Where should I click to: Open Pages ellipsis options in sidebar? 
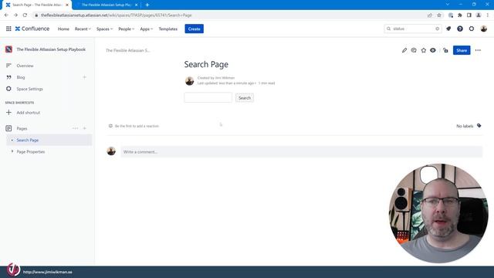click(75, 128)
